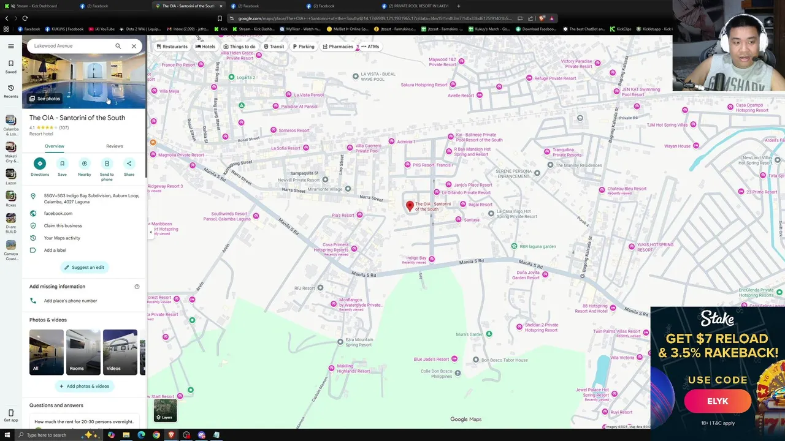This screenshot has height=441, width=785.
Task: Send The OIA to your phone
Action: 107,169
